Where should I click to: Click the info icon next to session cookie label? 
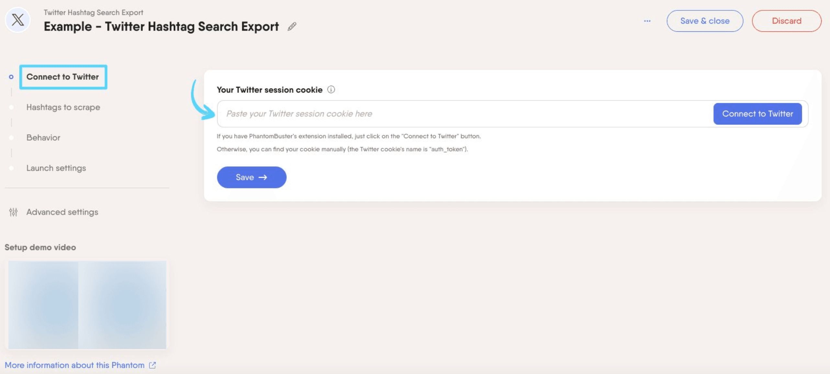coord(331,89)
